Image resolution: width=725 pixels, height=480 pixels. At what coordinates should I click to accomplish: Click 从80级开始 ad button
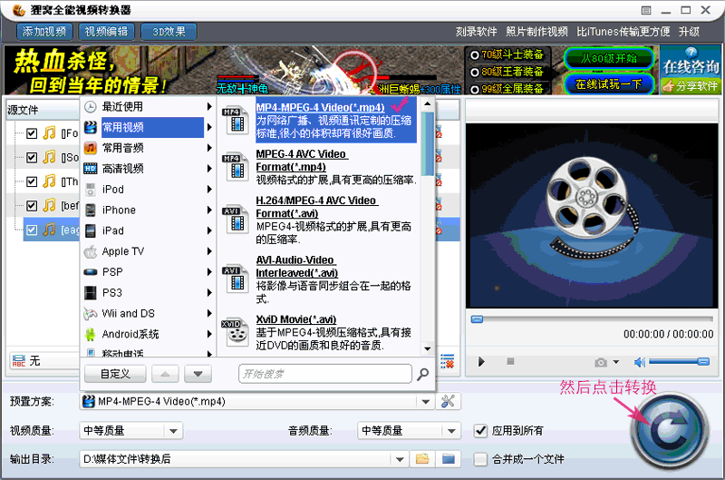(x=609, y=58)
